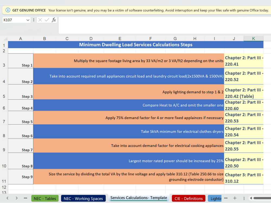
Task: Switch to the NEC - Tables sheet
Action: click(x=45, y=198)
